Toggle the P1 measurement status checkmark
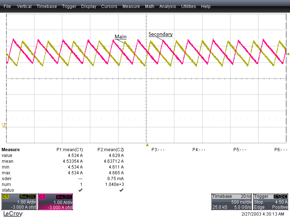 coord(80,190)
